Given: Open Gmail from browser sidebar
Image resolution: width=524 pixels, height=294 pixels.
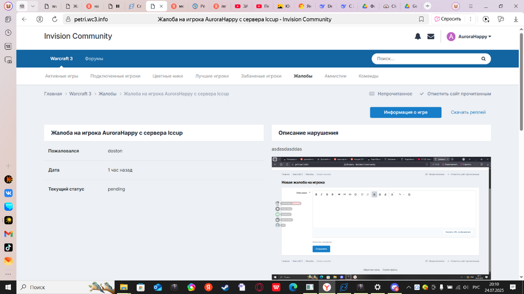Looking at the screenshot, I should pyautogui.click(x=8, y=234).
